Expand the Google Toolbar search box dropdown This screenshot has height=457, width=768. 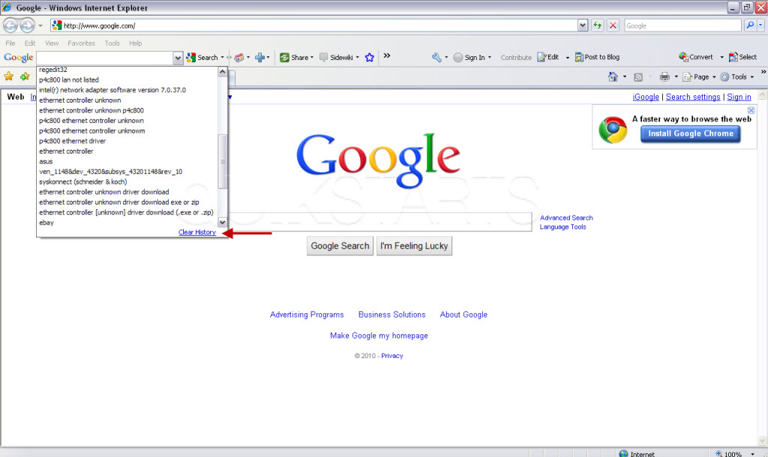coord(177,58)
